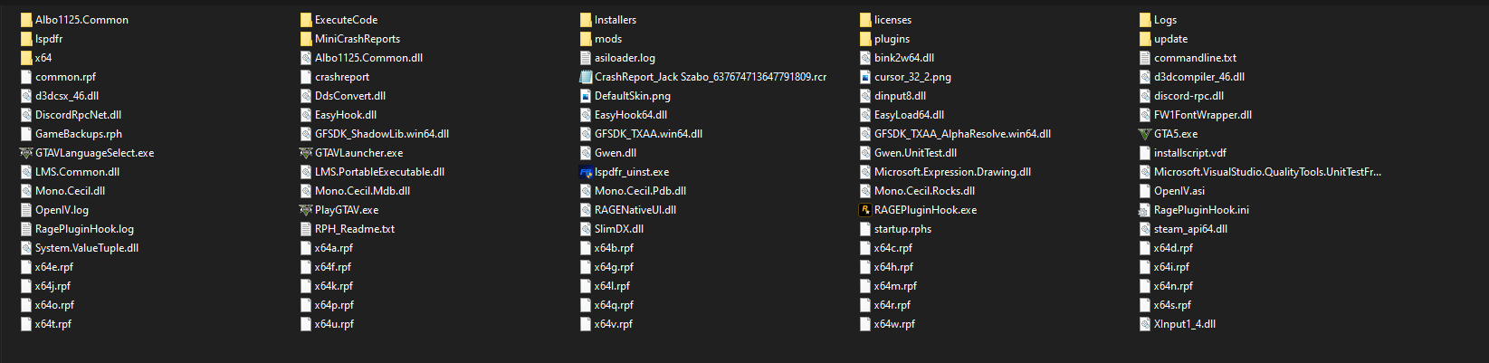Click the CrashReport_Jack Szabo .rcr file icon
Image resolution: width=1489 pixels, height=363 pixels.
pos(586,77)
